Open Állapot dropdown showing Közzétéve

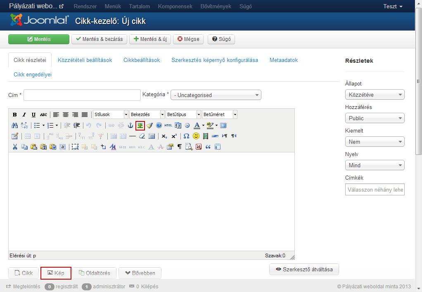(x=375, y=95)
